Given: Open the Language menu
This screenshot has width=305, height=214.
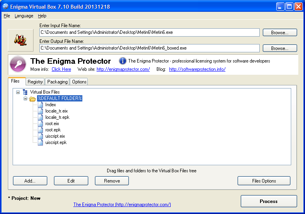Looking at the screenshot, I should [x=24, y=16].
